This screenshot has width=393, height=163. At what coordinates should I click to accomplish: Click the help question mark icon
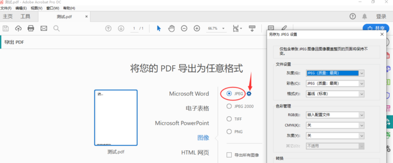353,16
